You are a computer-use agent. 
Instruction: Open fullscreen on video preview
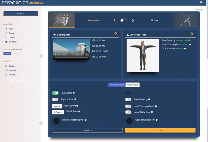coord(82,54)
